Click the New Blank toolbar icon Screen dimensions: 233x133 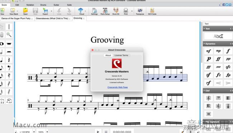click(x=14, y=11)
